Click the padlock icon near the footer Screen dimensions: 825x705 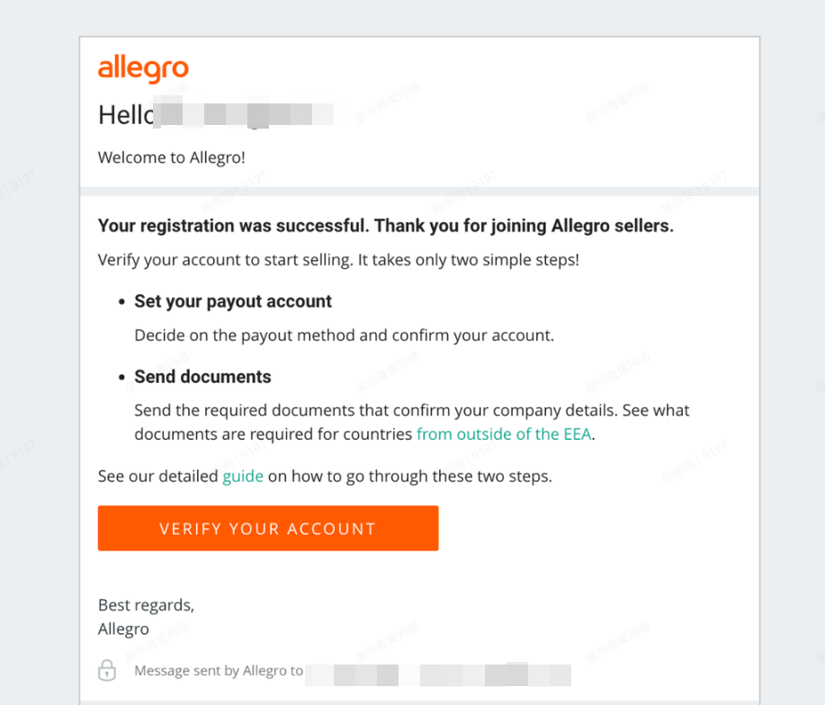107,670
